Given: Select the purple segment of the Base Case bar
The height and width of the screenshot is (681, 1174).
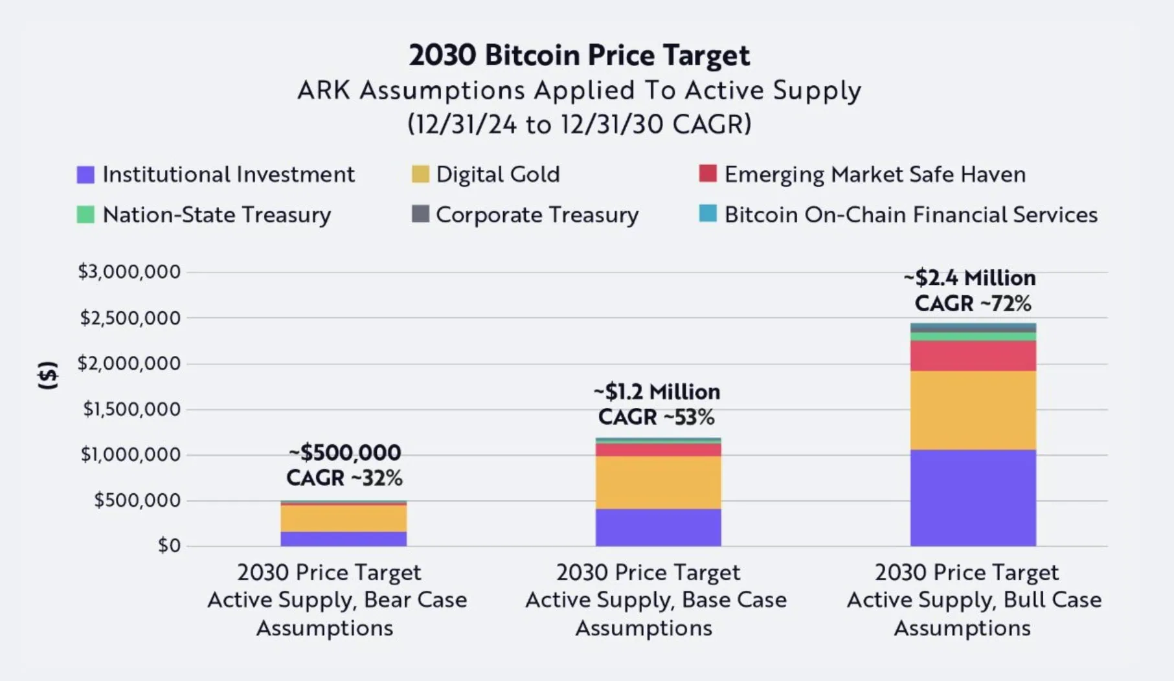Looking at the screenshot, I should [658, 527].
